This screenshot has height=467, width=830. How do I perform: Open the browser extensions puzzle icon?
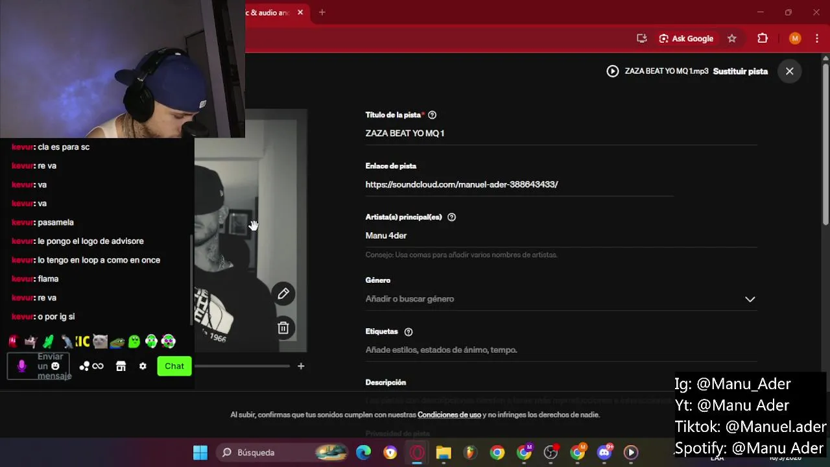[763, 38]
